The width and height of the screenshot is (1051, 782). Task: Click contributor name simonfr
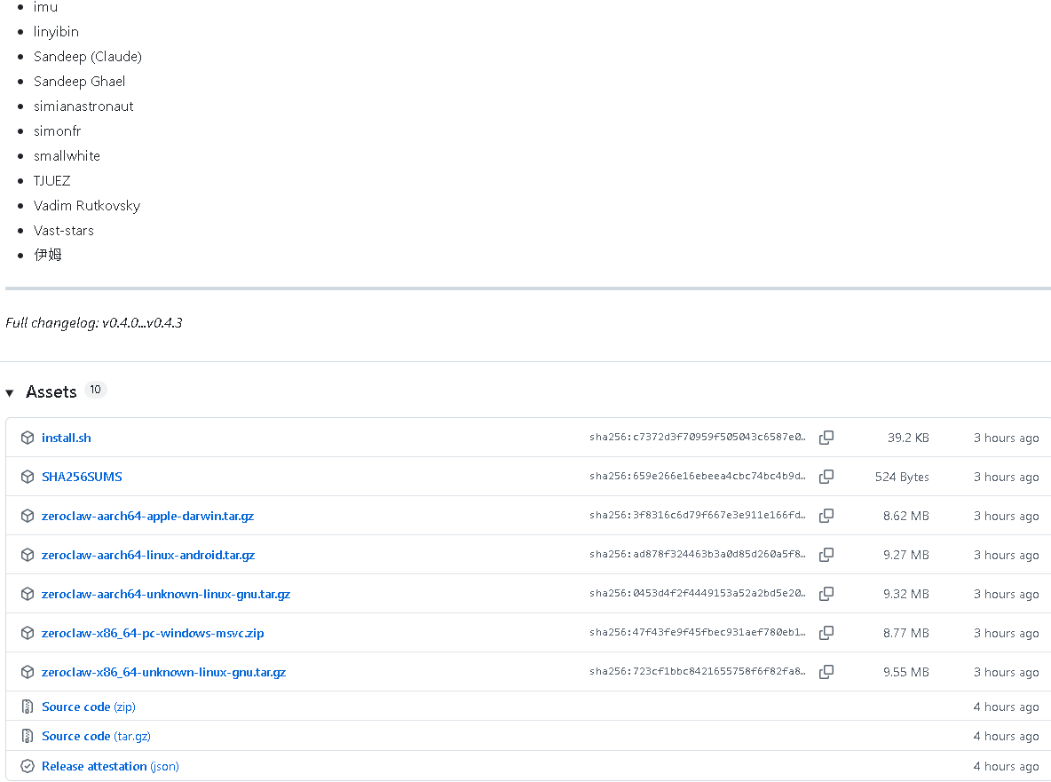point(57,130)
